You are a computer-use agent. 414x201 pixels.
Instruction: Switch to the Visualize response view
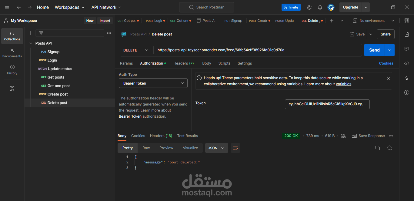click(190, 148)
